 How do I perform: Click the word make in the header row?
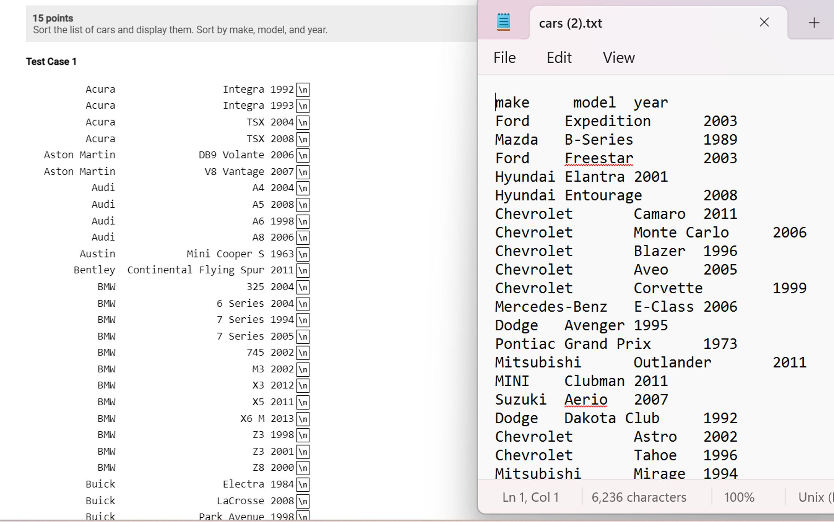coord(512,102)
